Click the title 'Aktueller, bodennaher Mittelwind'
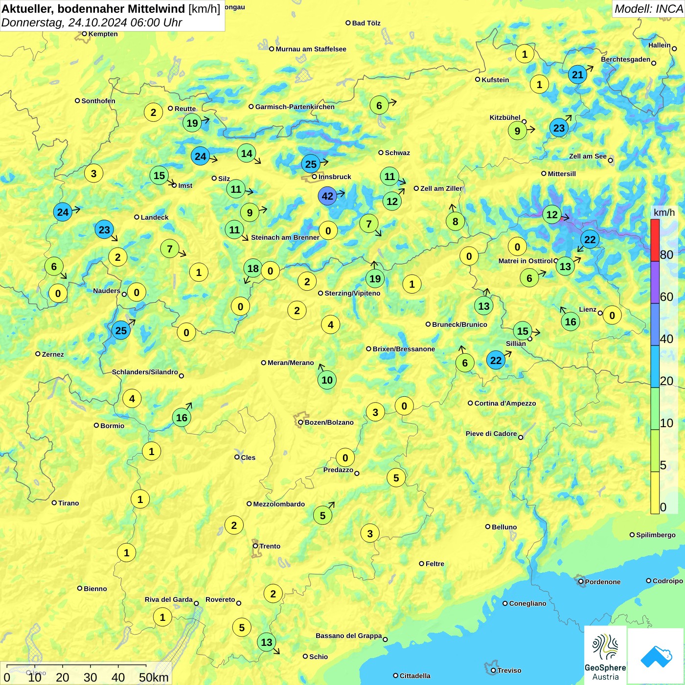685x685 pixels. point(93,9)
